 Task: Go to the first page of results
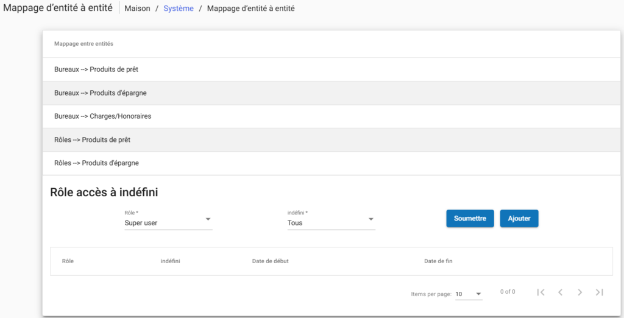click(x=541, y=292)
